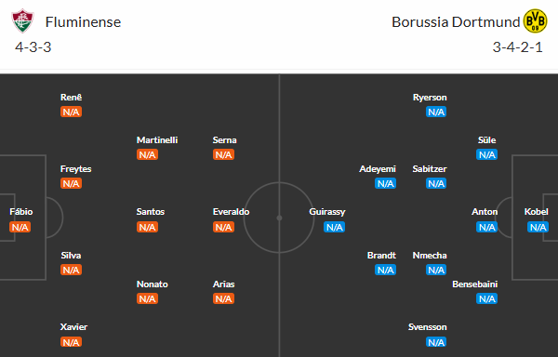
Task: Open the Borussia Dortmund team name link
Action: point(456,22)
